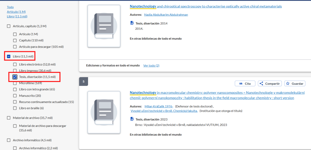Click thesis icon beside Tesis, disertación 2023
This screenshot has width=311, height=150.
point(132,119)
